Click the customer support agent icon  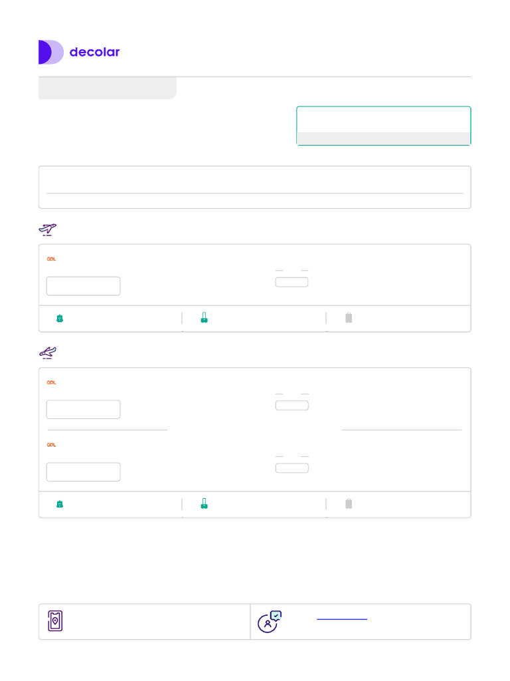coord(269,621)
